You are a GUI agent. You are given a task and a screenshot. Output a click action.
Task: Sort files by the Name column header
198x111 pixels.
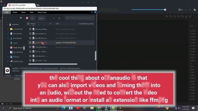pyautogui.click(x=33, y=24)
